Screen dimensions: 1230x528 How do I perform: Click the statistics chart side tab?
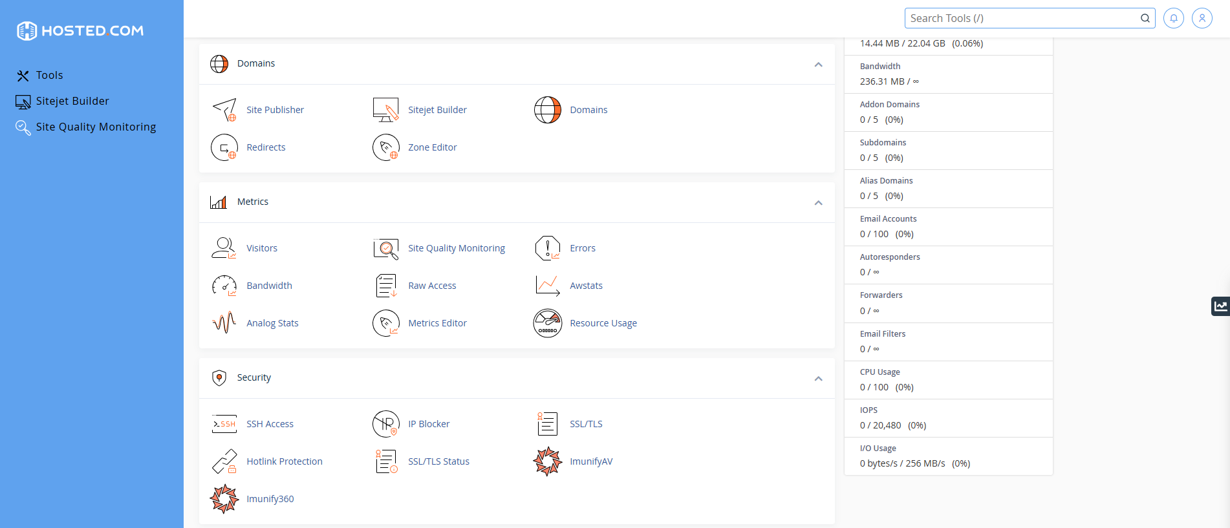click(1220, 306)
